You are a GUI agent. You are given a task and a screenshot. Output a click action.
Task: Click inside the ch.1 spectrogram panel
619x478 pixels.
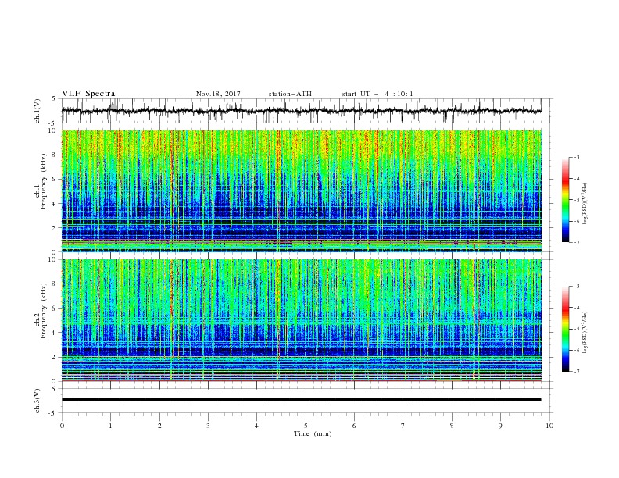(x=301, y=191)
